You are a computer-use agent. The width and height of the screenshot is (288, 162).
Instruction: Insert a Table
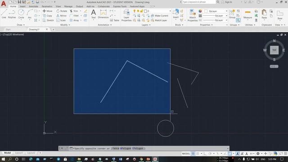coord(114,20)
